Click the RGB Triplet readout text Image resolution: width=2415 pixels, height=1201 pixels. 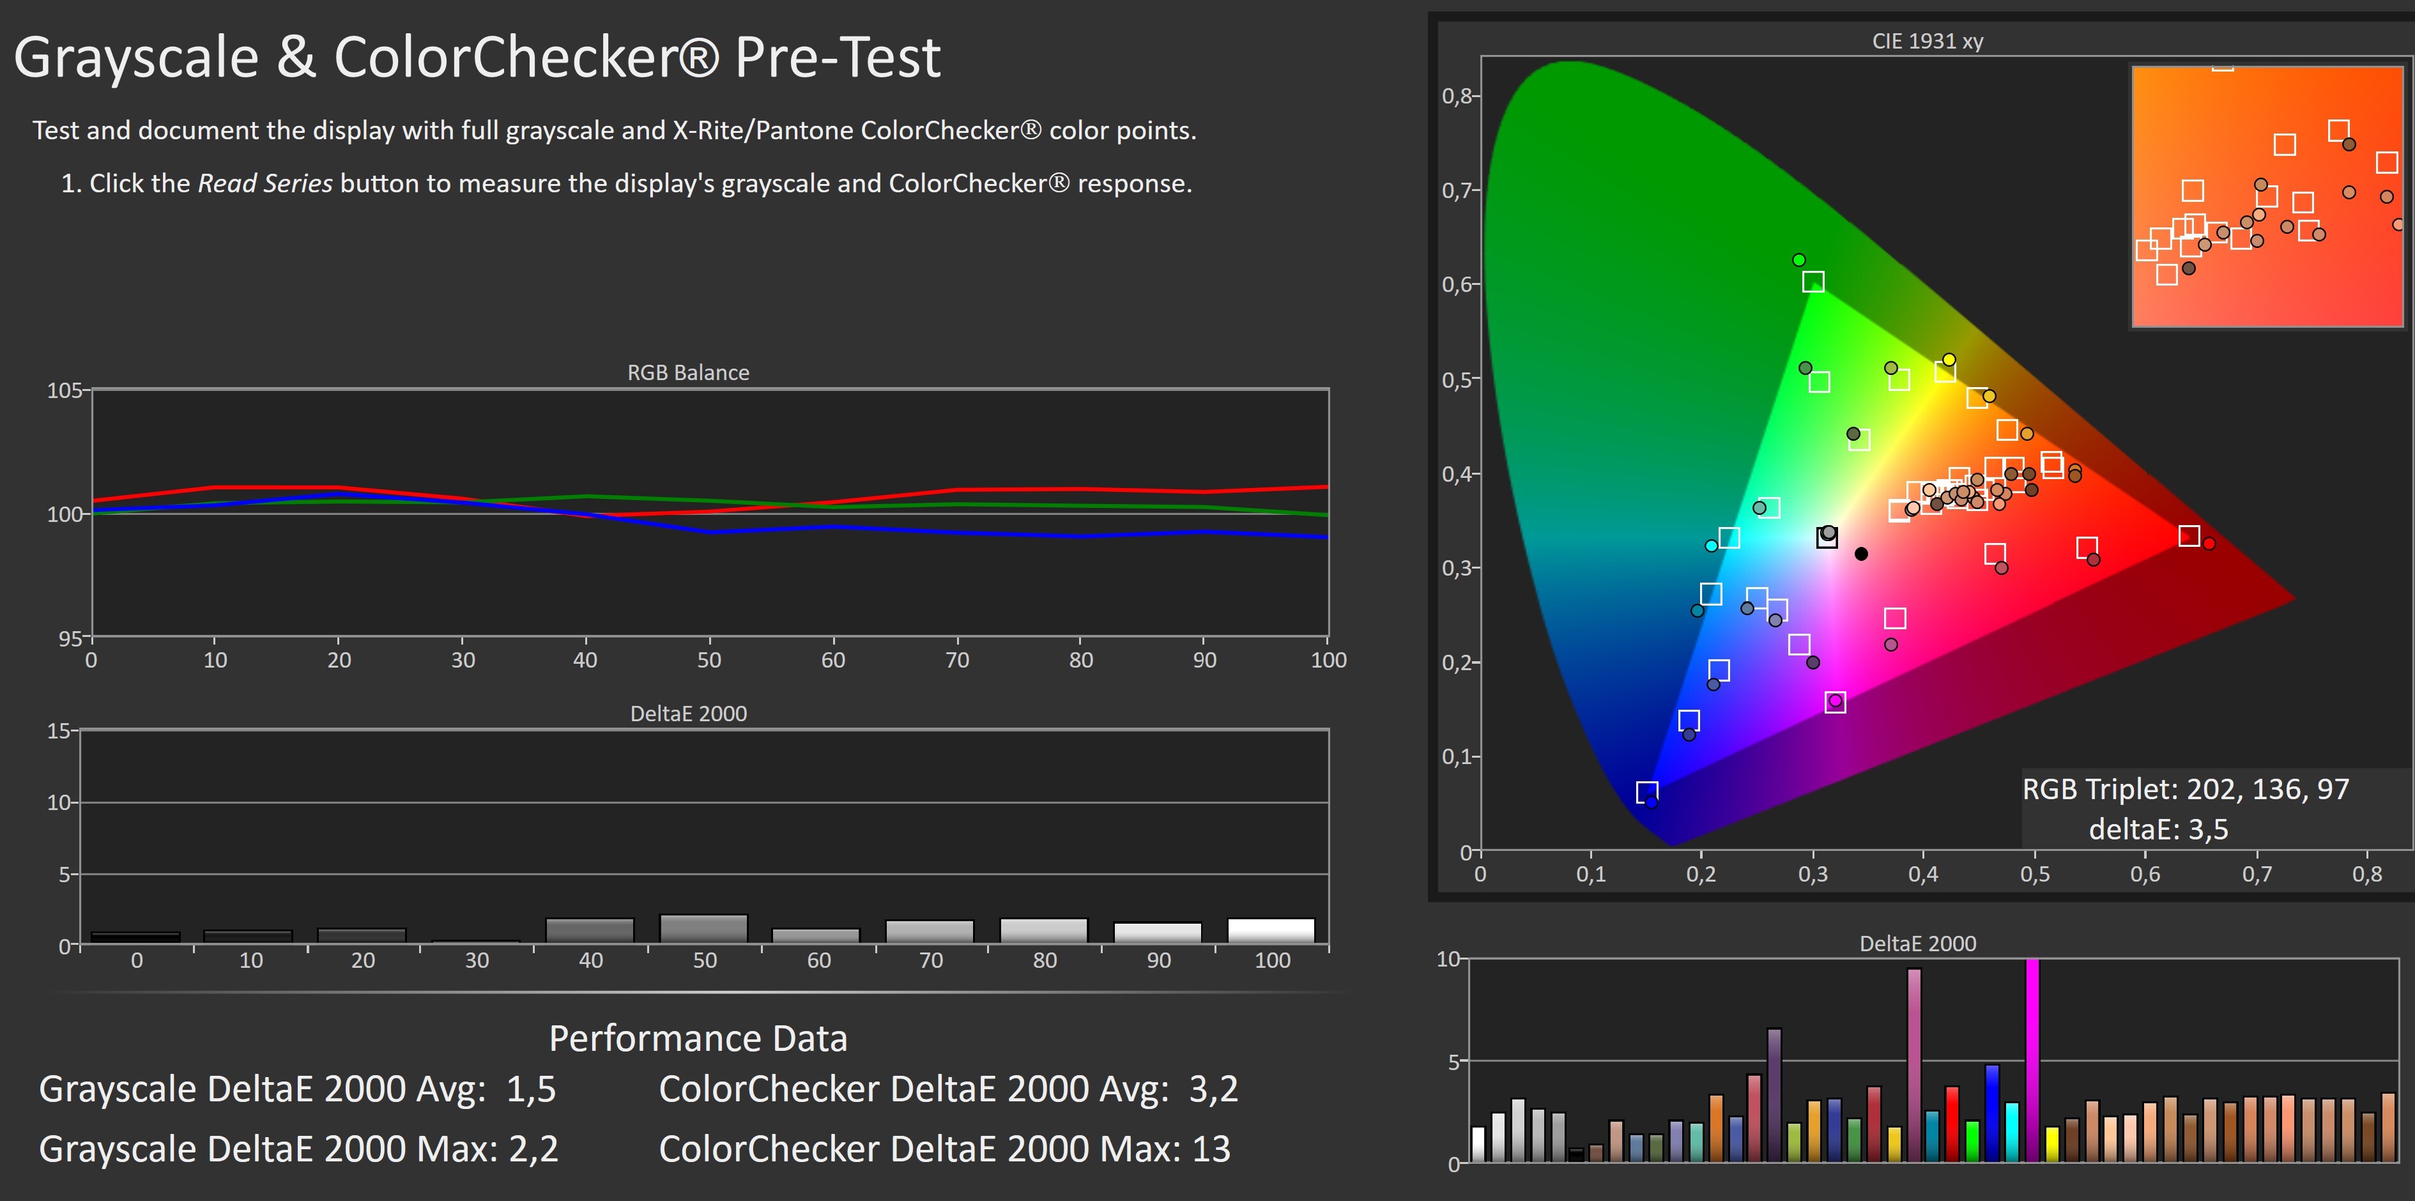point(2185,790)
